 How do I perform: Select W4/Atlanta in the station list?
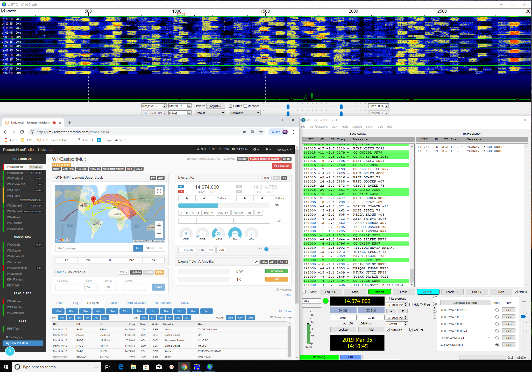(x=14, y=217)
